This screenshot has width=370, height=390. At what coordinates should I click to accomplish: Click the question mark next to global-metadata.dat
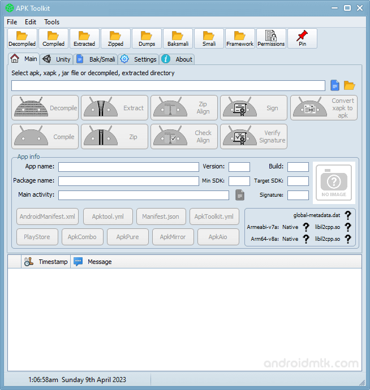click(348, 215)
